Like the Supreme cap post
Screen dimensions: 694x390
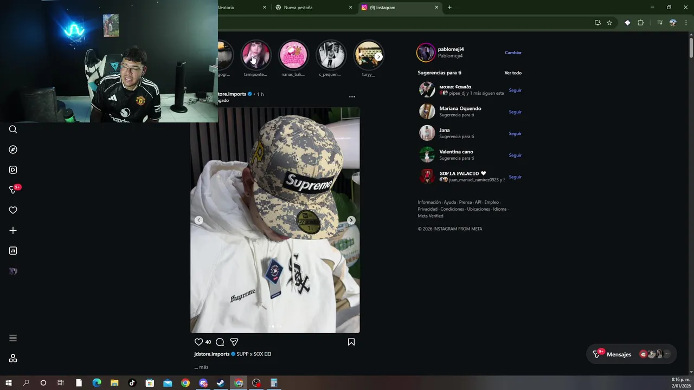tap(198, 342)
